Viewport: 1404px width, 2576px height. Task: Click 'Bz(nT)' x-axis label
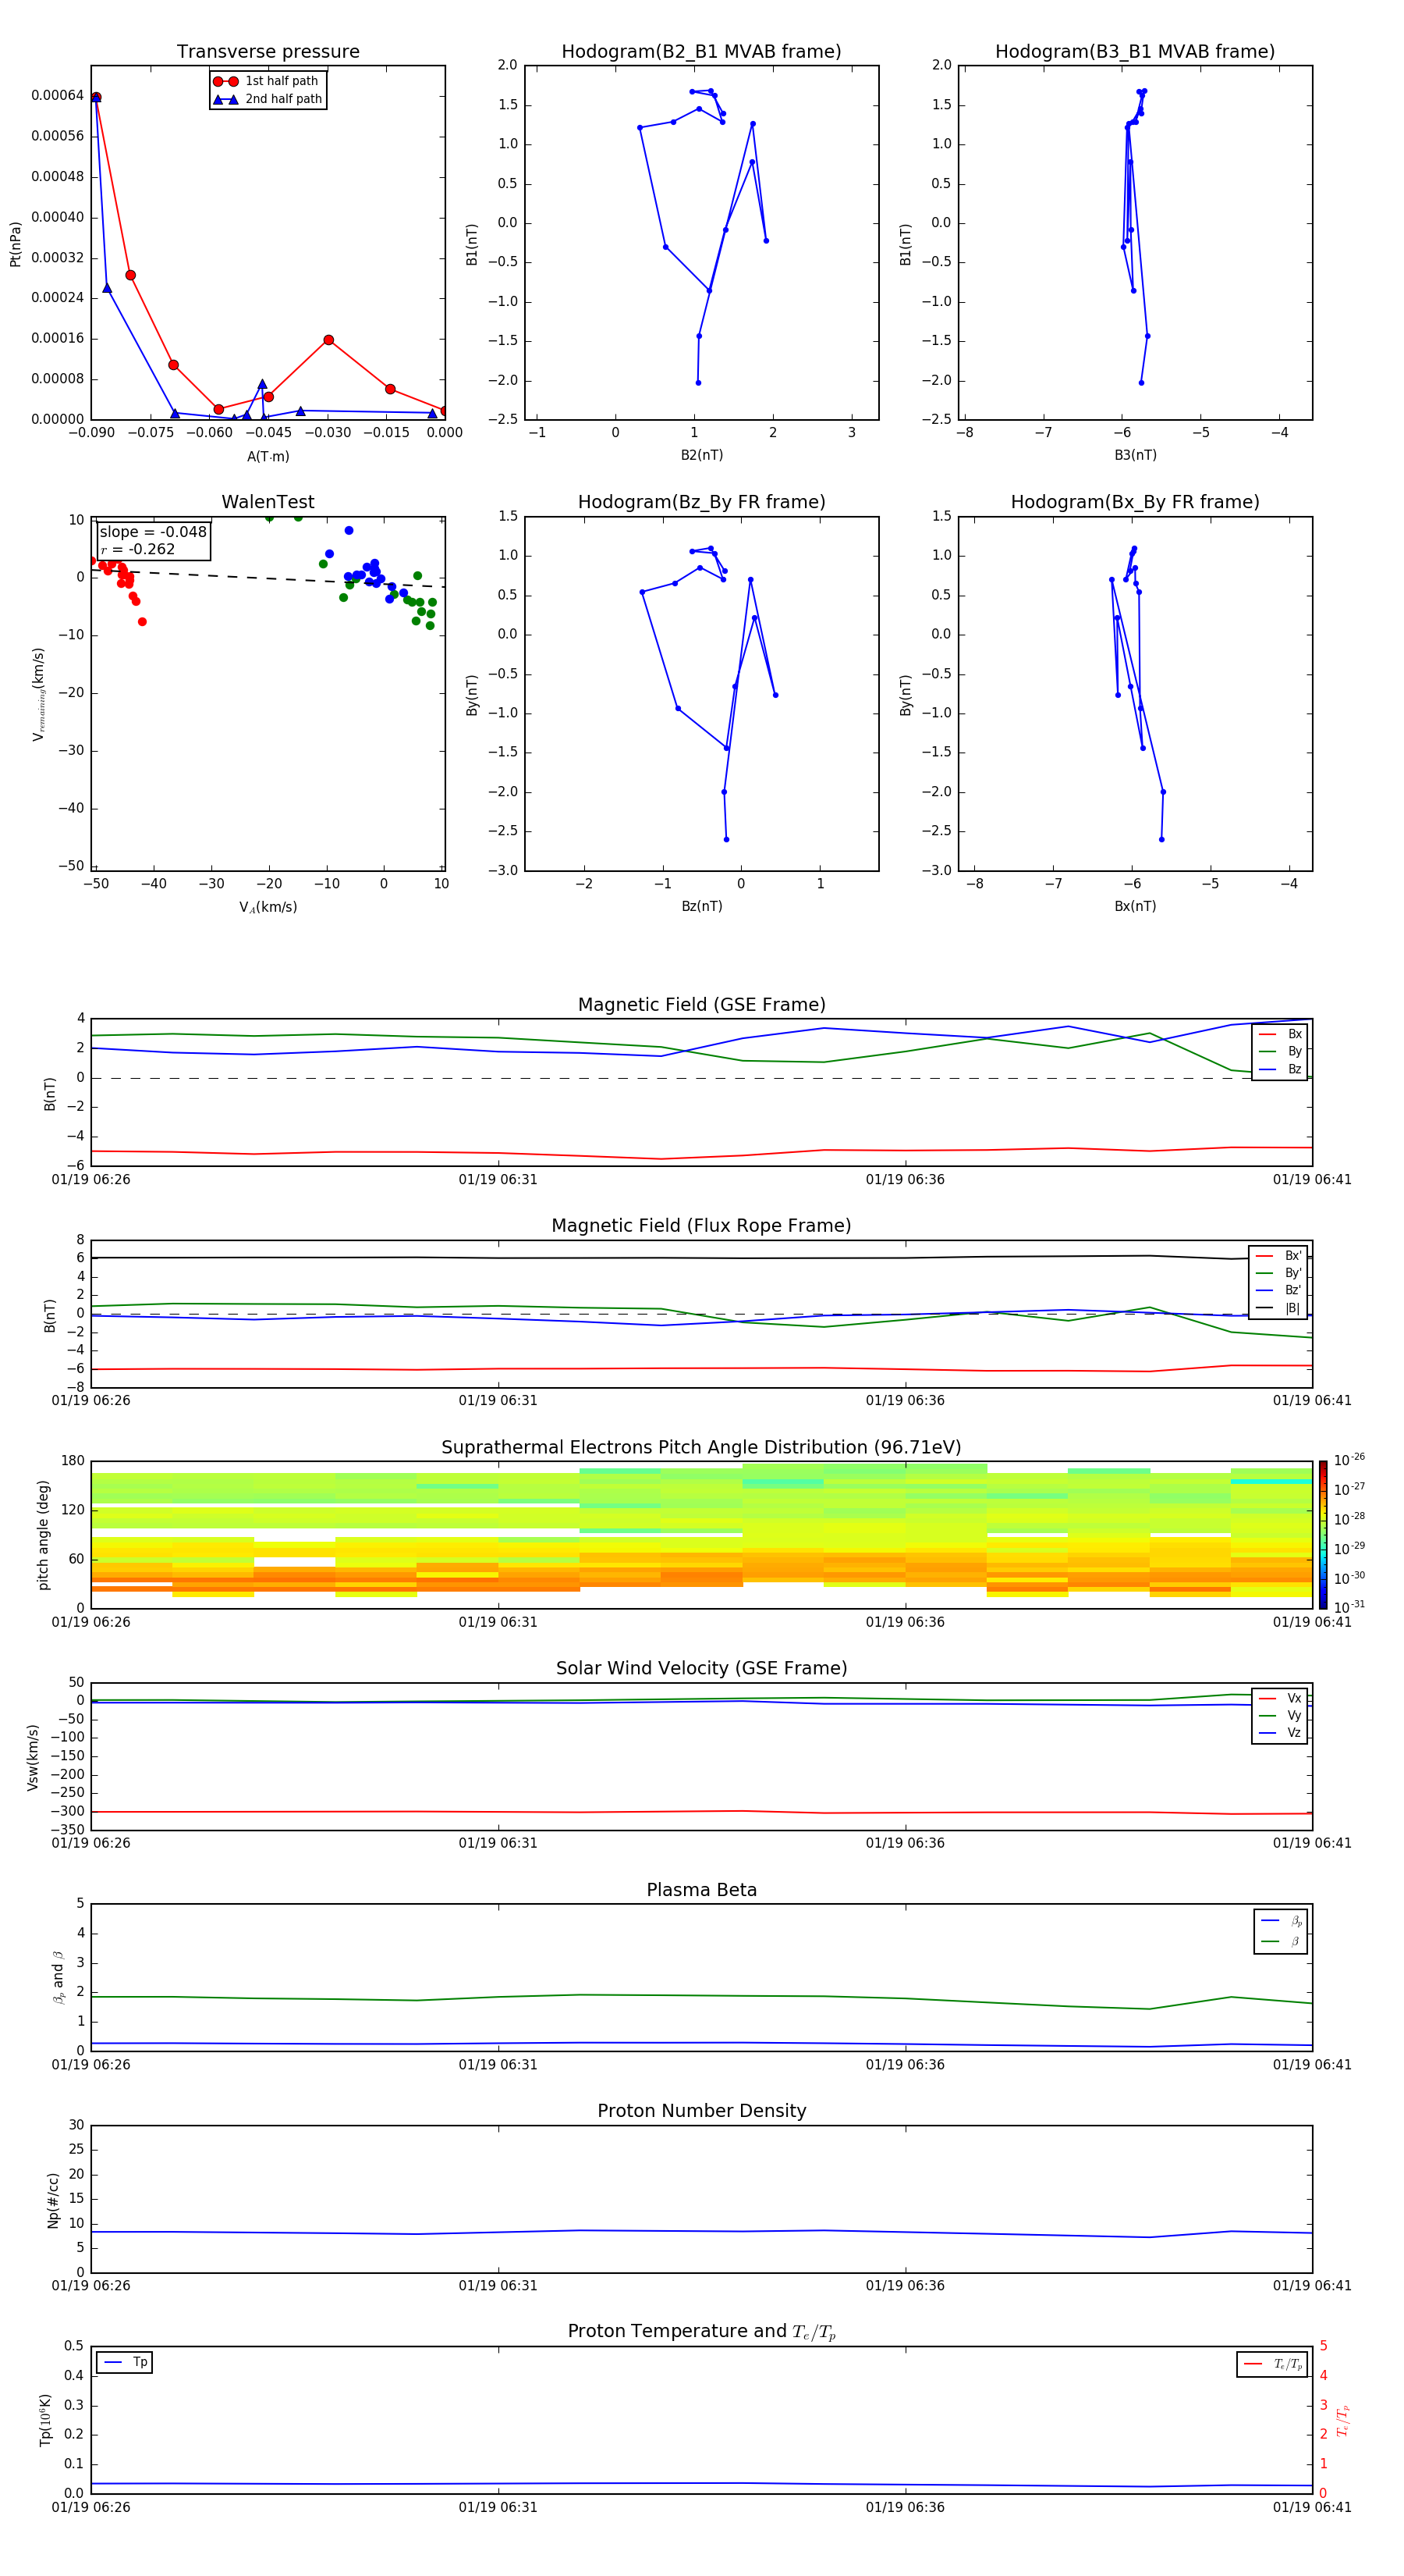[x=701, y=907]
